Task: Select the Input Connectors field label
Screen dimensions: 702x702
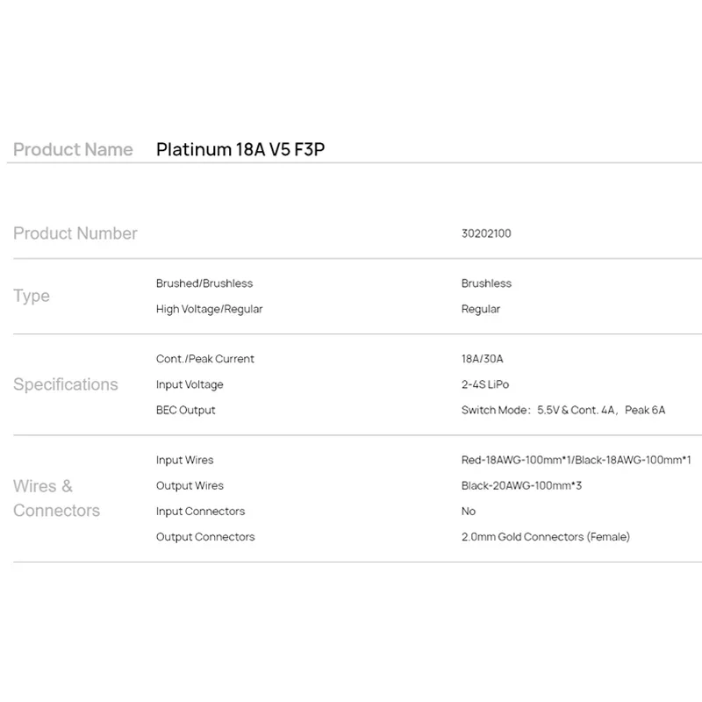Action: (x=201, y=511)
